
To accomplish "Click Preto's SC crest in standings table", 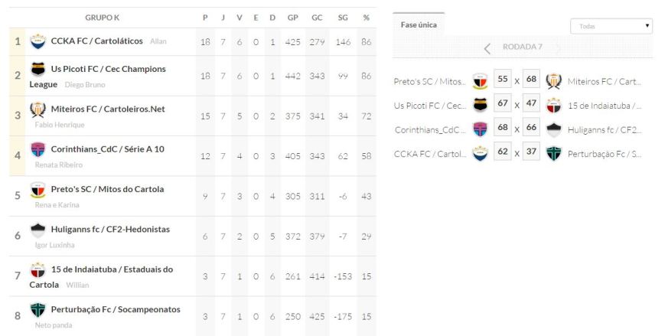I will click(37, 190).
